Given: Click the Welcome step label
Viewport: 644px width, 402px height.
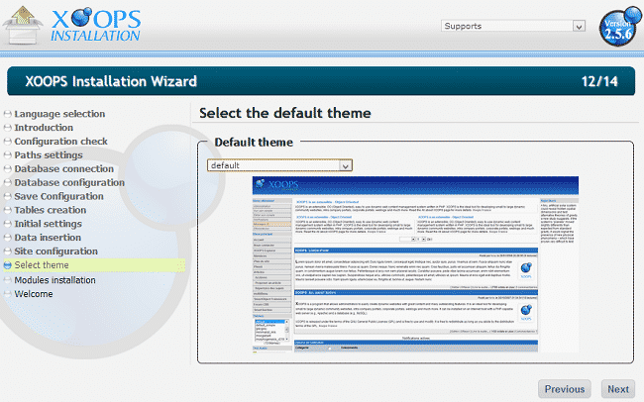Looking at the screenshot, I should pos(34,294).
